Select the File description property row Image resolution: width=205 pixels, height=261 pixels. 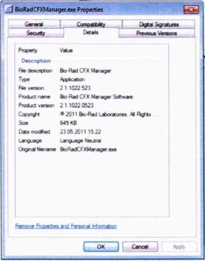[92, 71]
